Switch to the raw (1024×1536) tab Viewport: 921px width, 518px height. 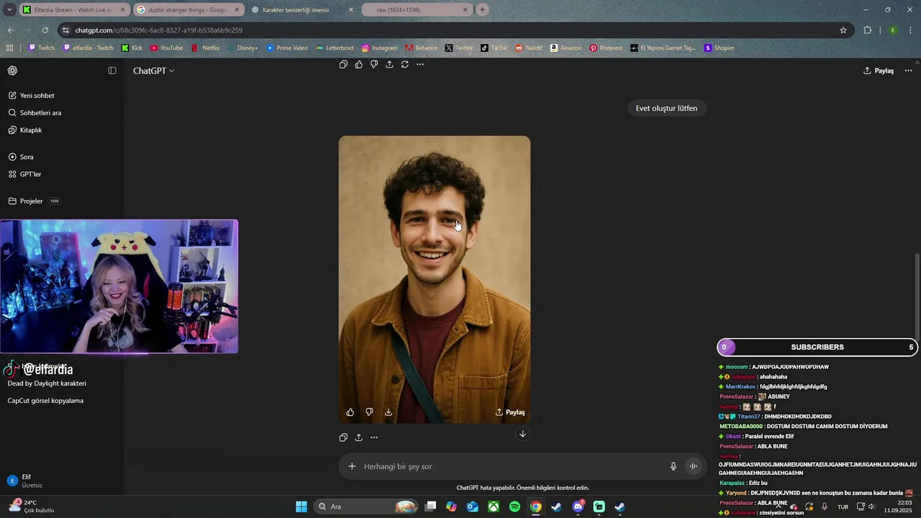click(416, 10)
